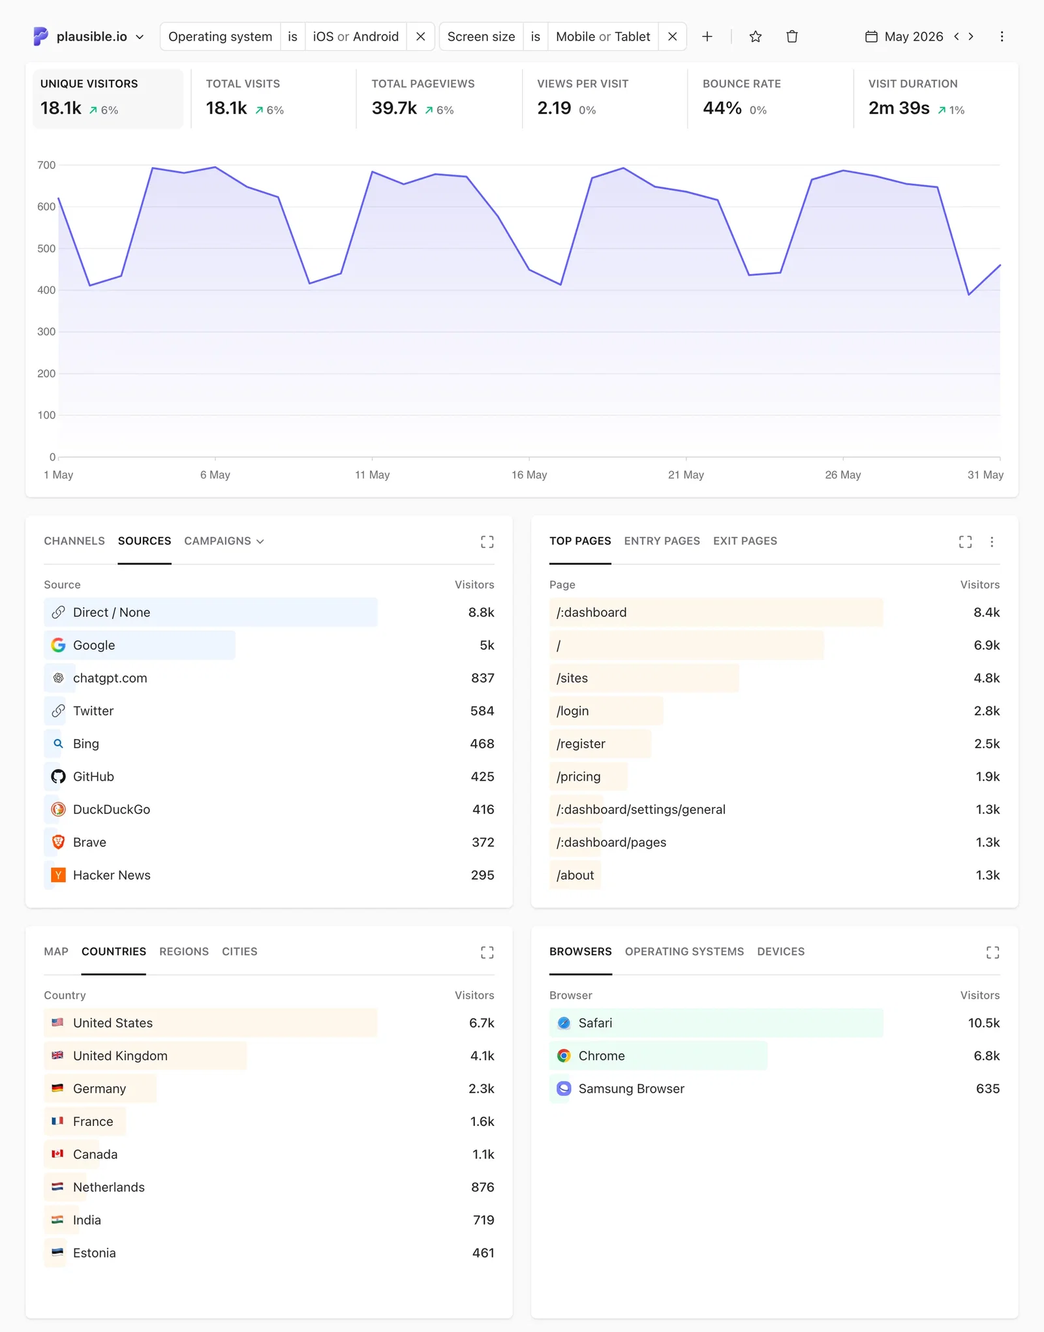Select the Unique Visitors metric
This screenshot has width=1044, height=1332.
[x=108, y=98]
